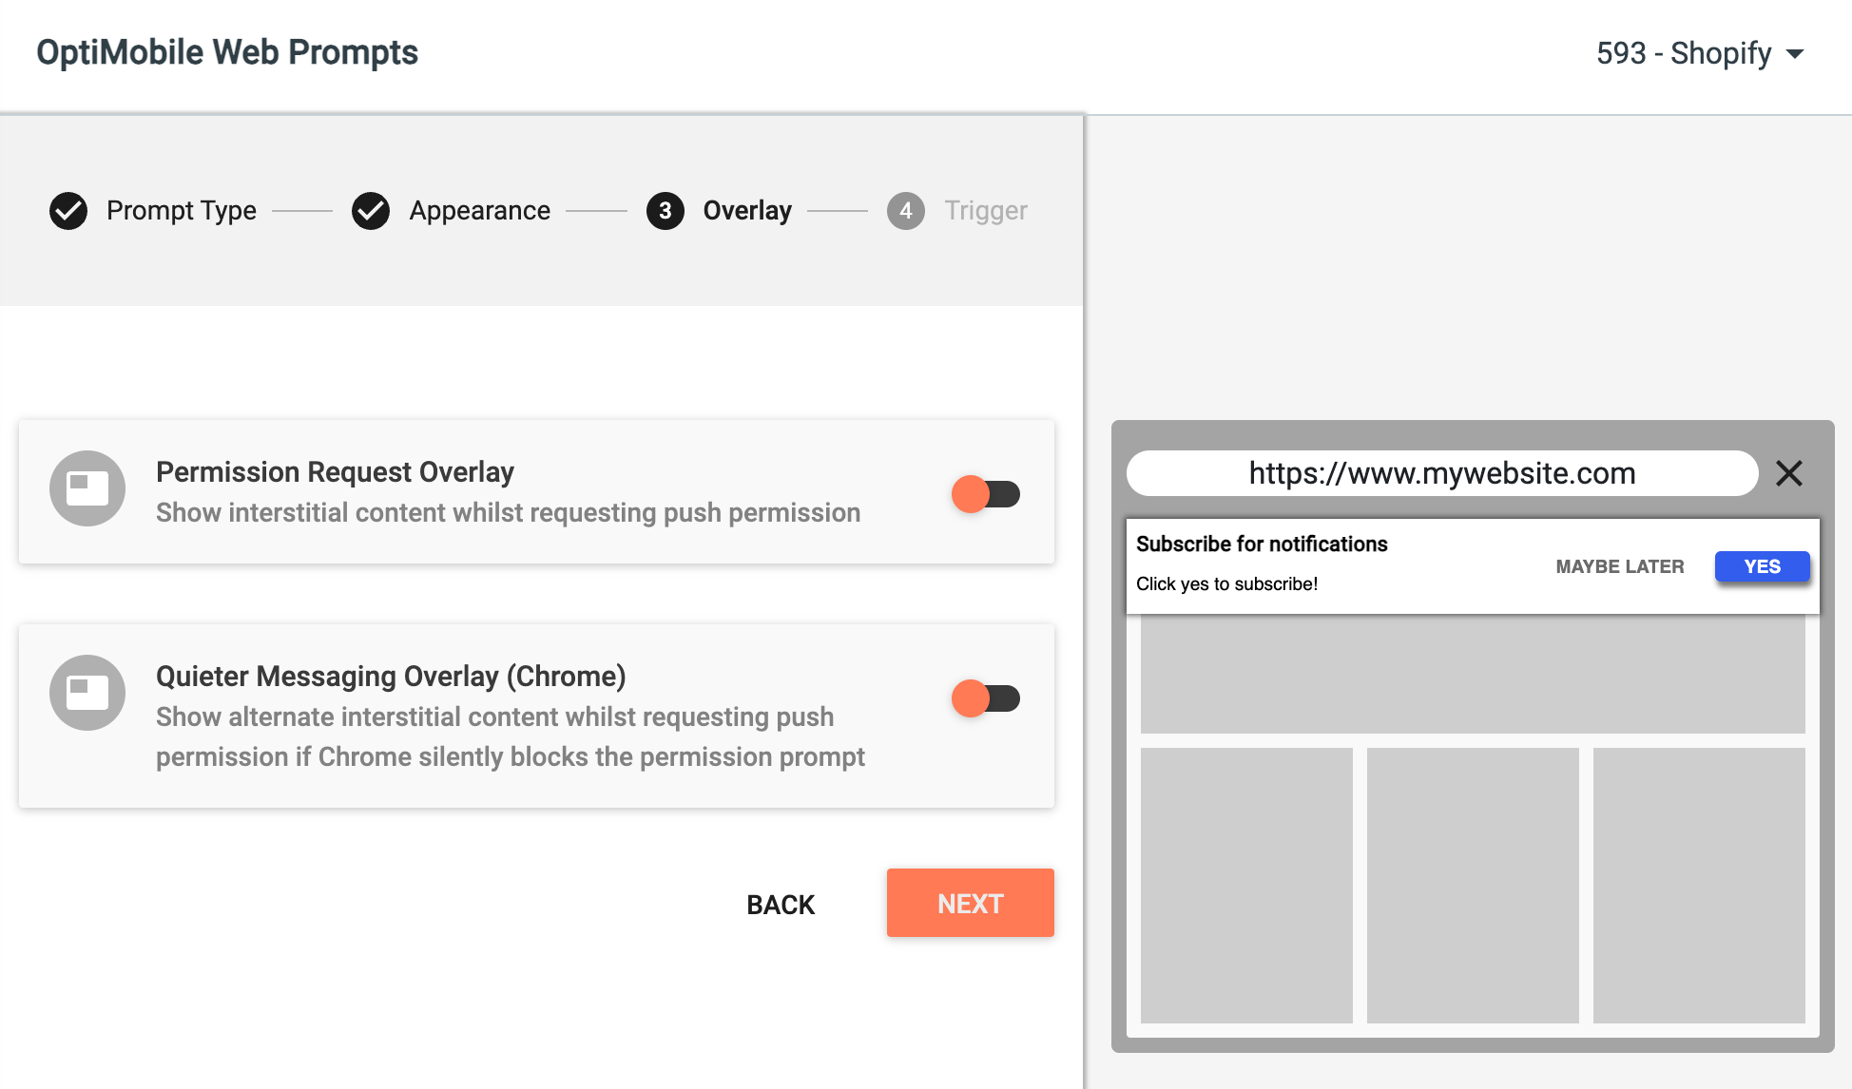Image resolution: width=1852 pixels, height=1089 pixels.
Task: Close the website preview with X icon
Action: [x=1789, y=473]
